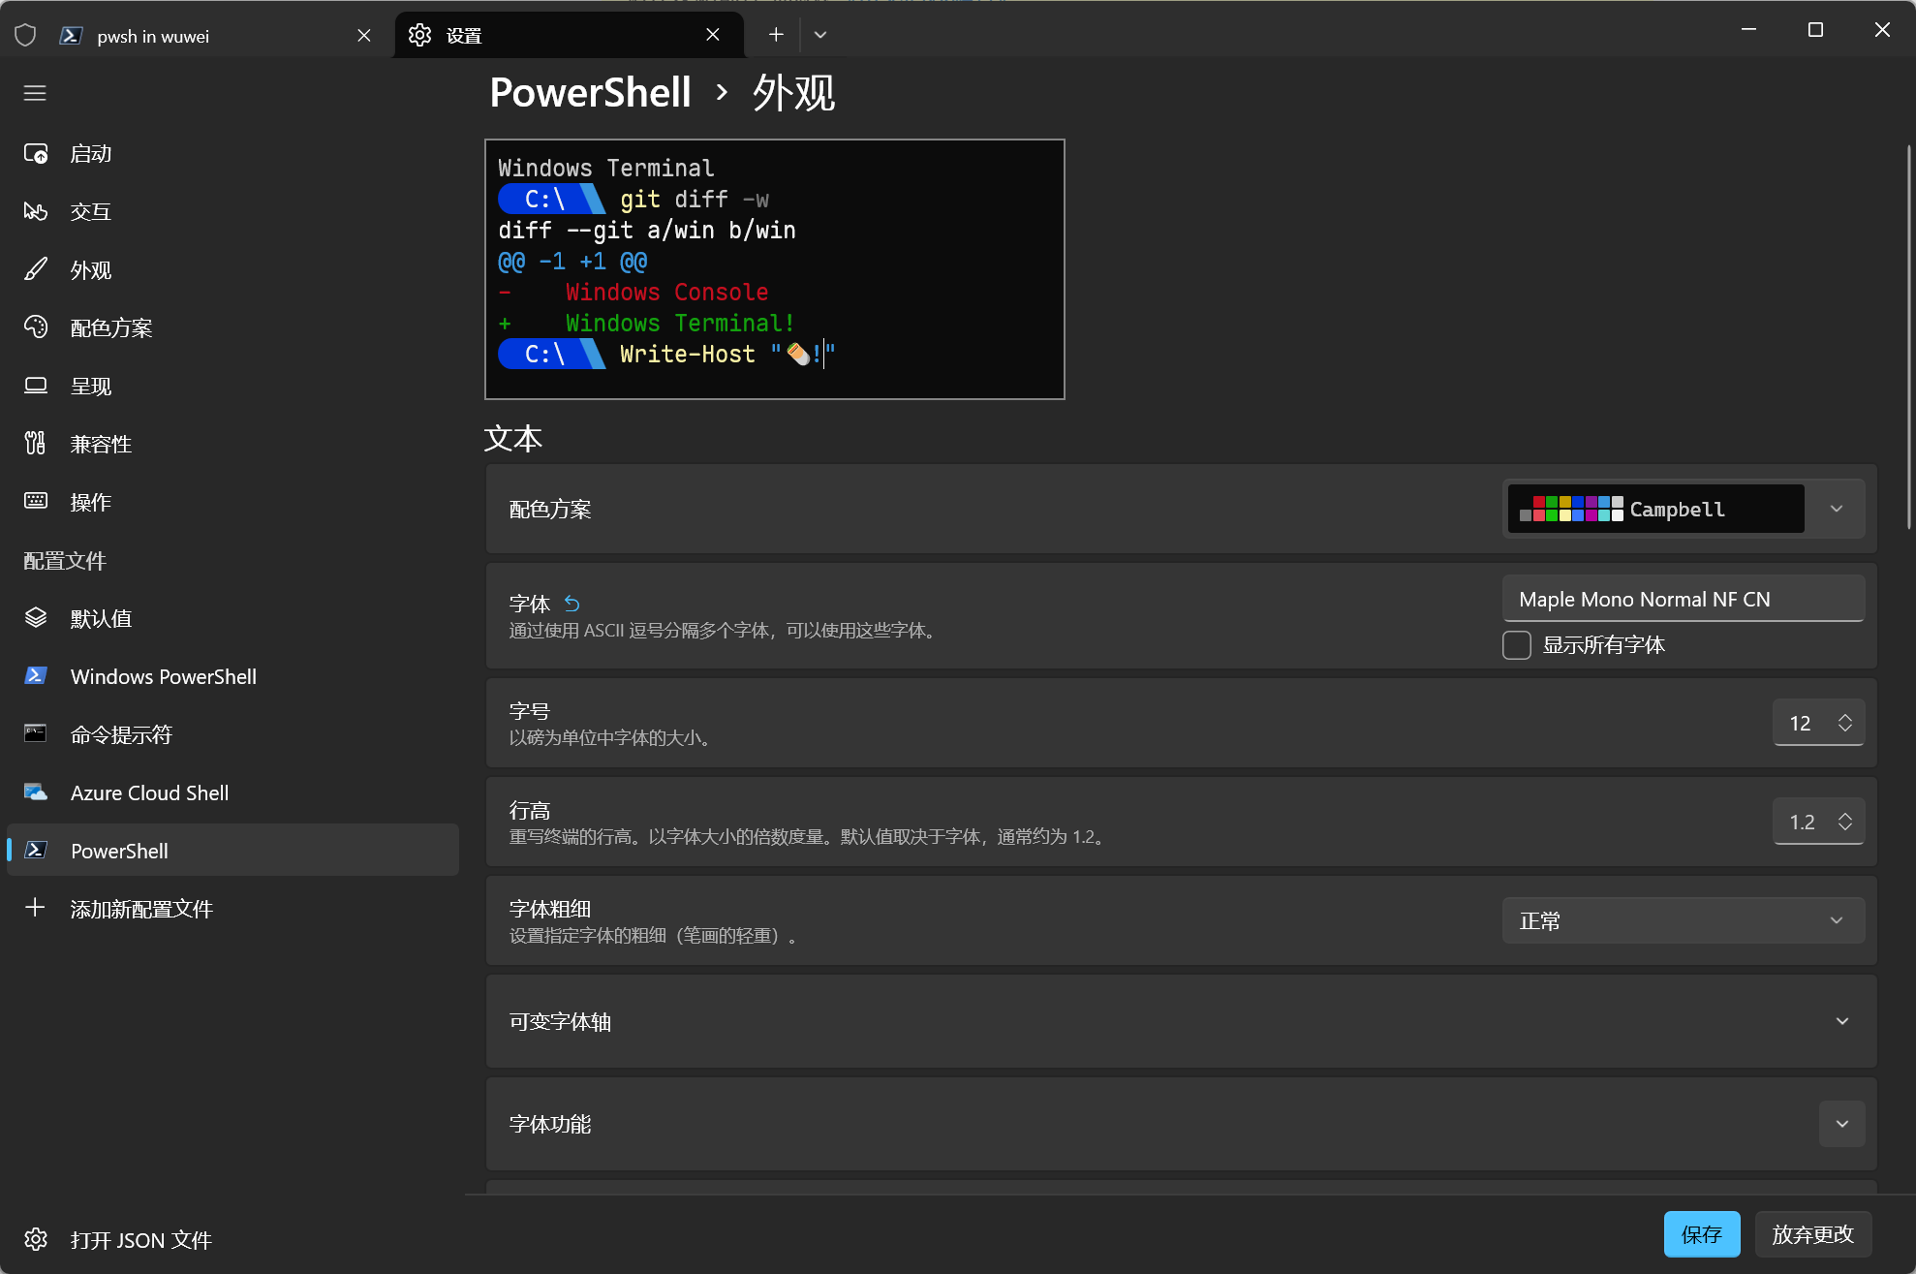Open the 操作 (Actions) settings page

click(x=90, y=502)
